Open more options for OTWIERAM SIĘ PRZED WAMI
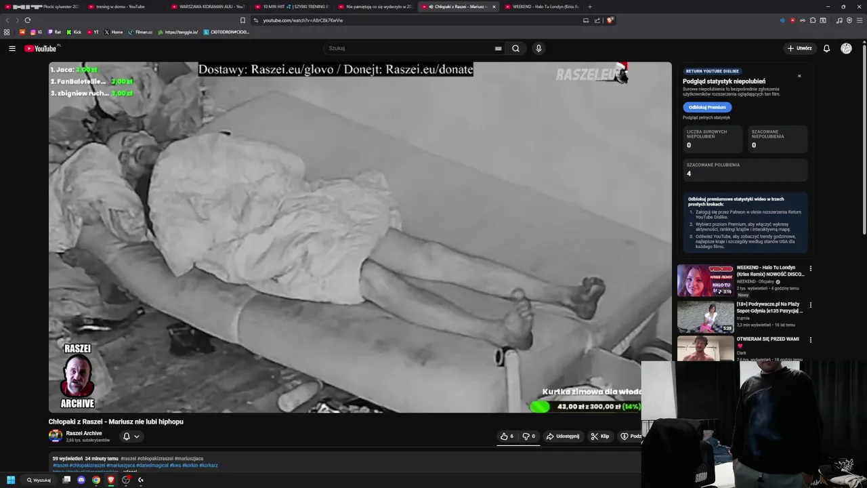The height and width of the screenshot is (488, 867). point(810,340)
